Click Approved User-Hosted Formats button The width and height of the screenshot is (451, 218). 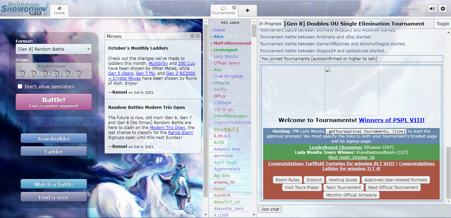coord(396,180)
